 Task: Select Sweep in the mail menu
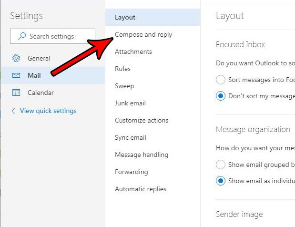(x=124, y=86)
